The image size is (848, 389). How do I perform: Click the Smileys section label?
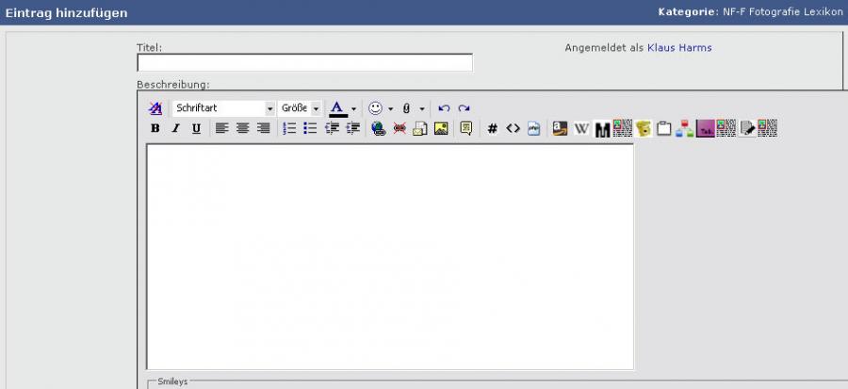coord(172,382)
